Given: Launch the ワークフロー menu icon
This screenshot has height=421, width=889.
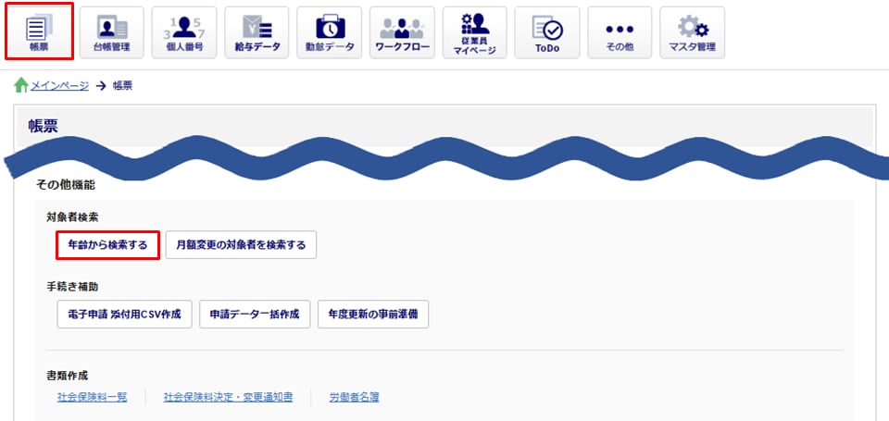Looking at the screenshot, I should click(x=402, y=32).
